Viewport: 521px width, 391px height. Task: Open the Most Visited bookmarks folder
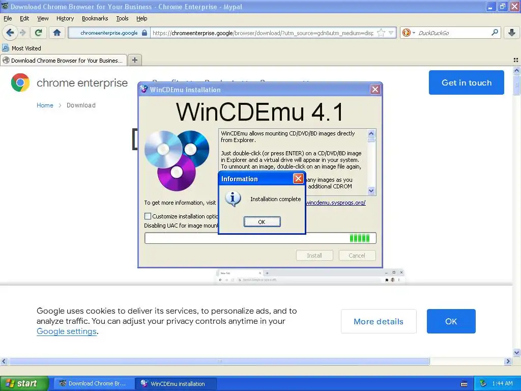(21, 48)
